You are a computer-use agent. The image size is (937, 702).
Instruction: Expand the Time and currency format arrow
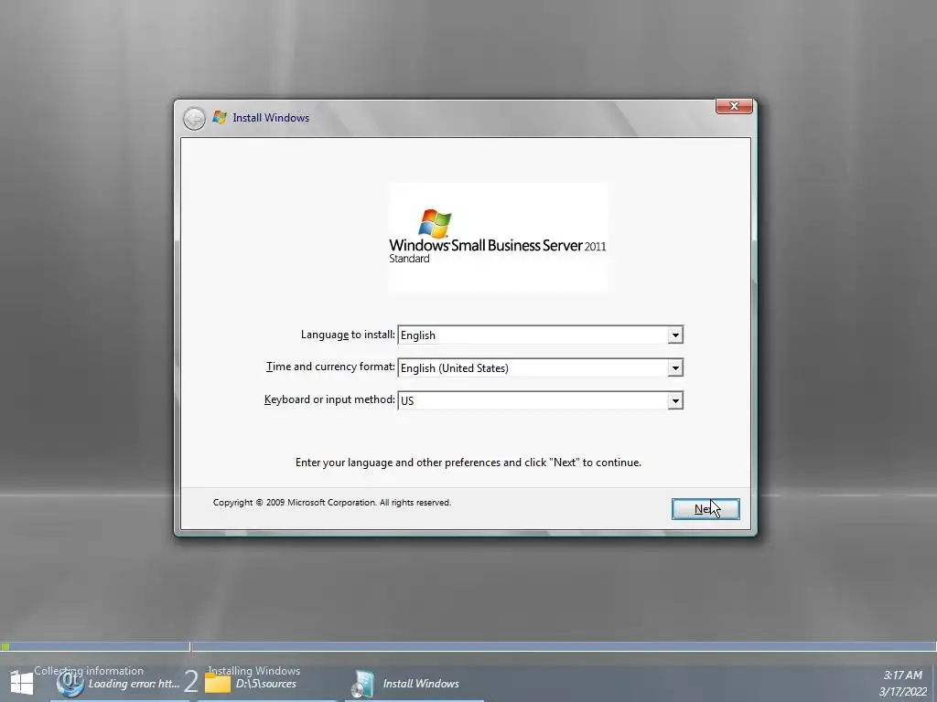click(675, 367)
